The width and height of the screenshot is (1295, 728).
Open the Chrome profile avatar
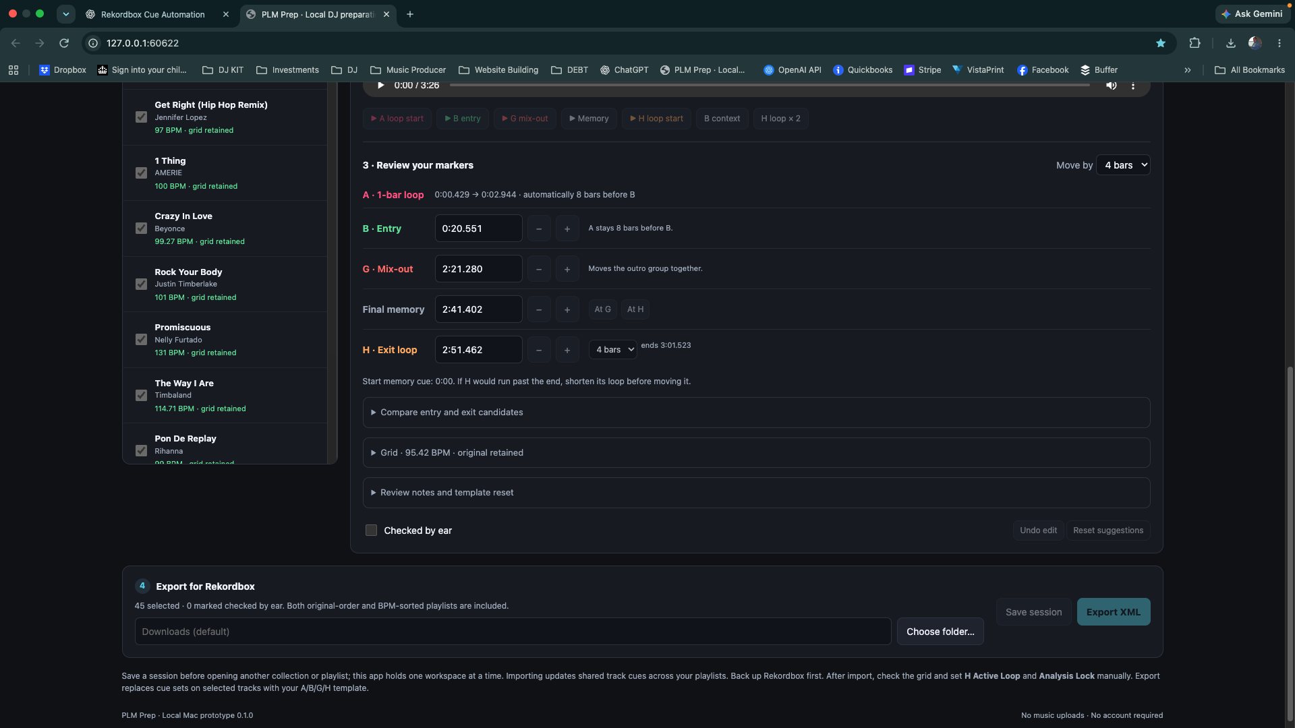coord(1255,43)
